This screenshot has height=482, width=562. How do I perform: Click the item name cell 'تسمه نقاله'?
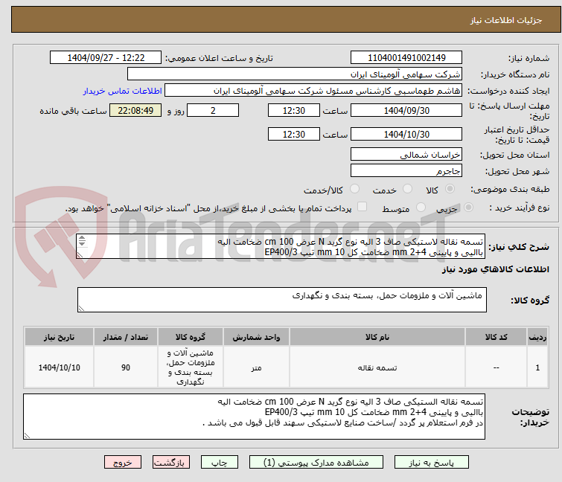377,367
